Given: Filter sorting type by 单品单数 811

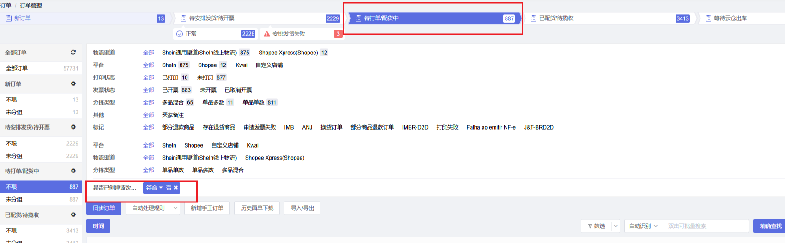Looking at the screenshot, I should [260, 102].
